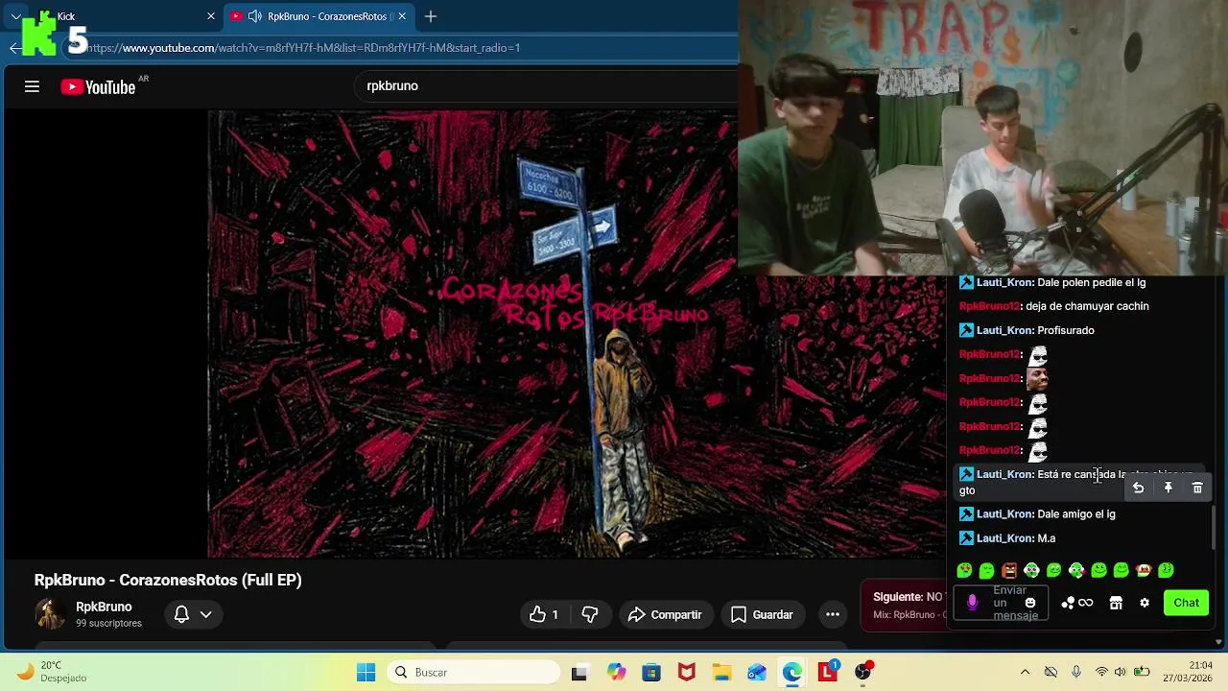Delete the highlighted chat message

pos(1197,488)
